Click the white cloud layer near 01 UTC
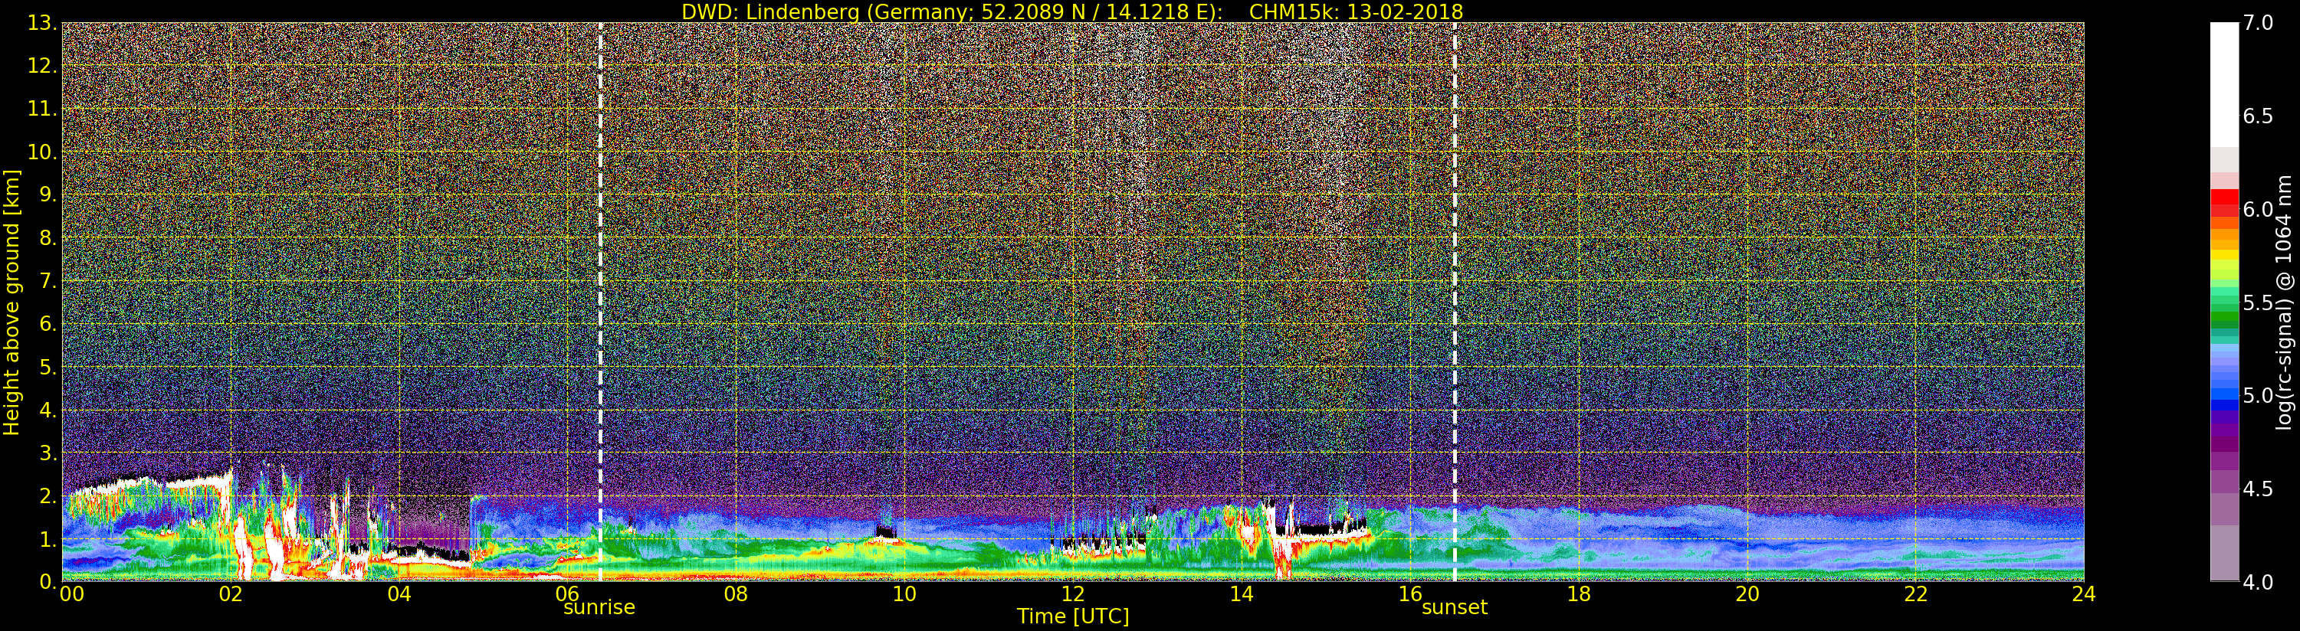2300x631 pixels. tap(152, 485)
